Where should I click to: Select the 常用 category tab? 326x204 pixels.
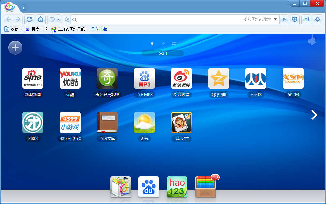pyautogui.click(x=163, y=53)
